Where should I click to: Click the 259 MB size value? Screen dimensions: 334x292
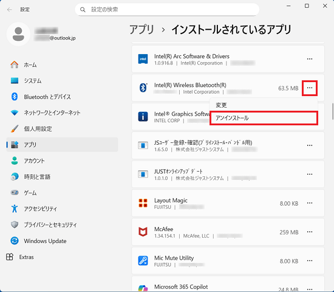click(x=289, y=232)
